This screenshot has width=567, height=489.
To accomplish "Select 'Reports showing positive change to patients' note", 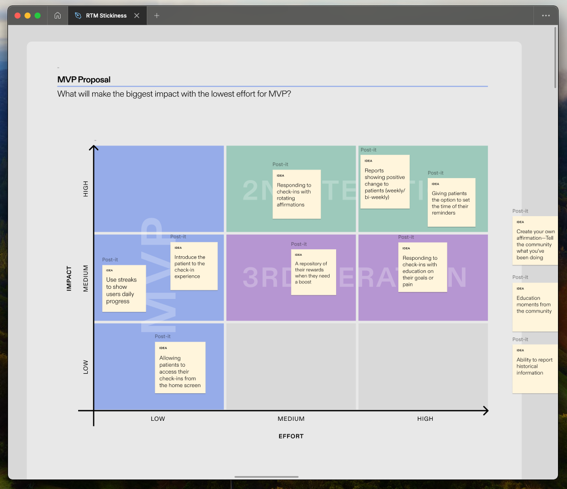I will point(385,182).
